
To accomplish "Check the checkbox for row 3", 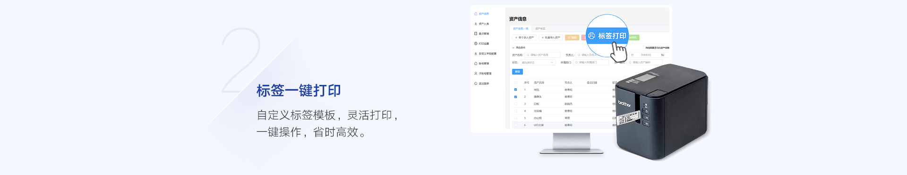I will pyautogui.click(x=515, y=104).
